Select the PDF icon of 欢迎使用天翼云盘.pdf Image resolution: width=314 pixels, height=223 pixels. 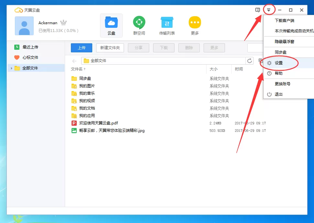(x=74, y=123)
